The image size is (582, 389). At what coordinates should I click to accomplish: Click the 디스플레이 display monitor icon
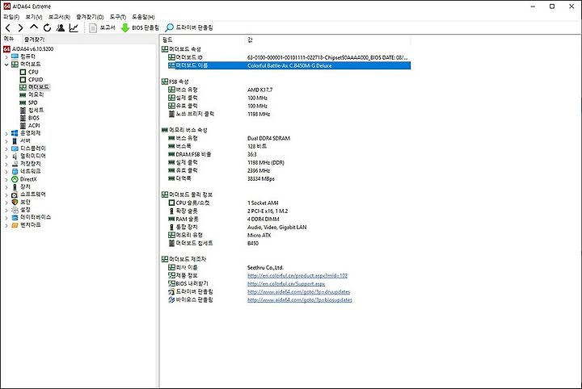click(15, 148)
